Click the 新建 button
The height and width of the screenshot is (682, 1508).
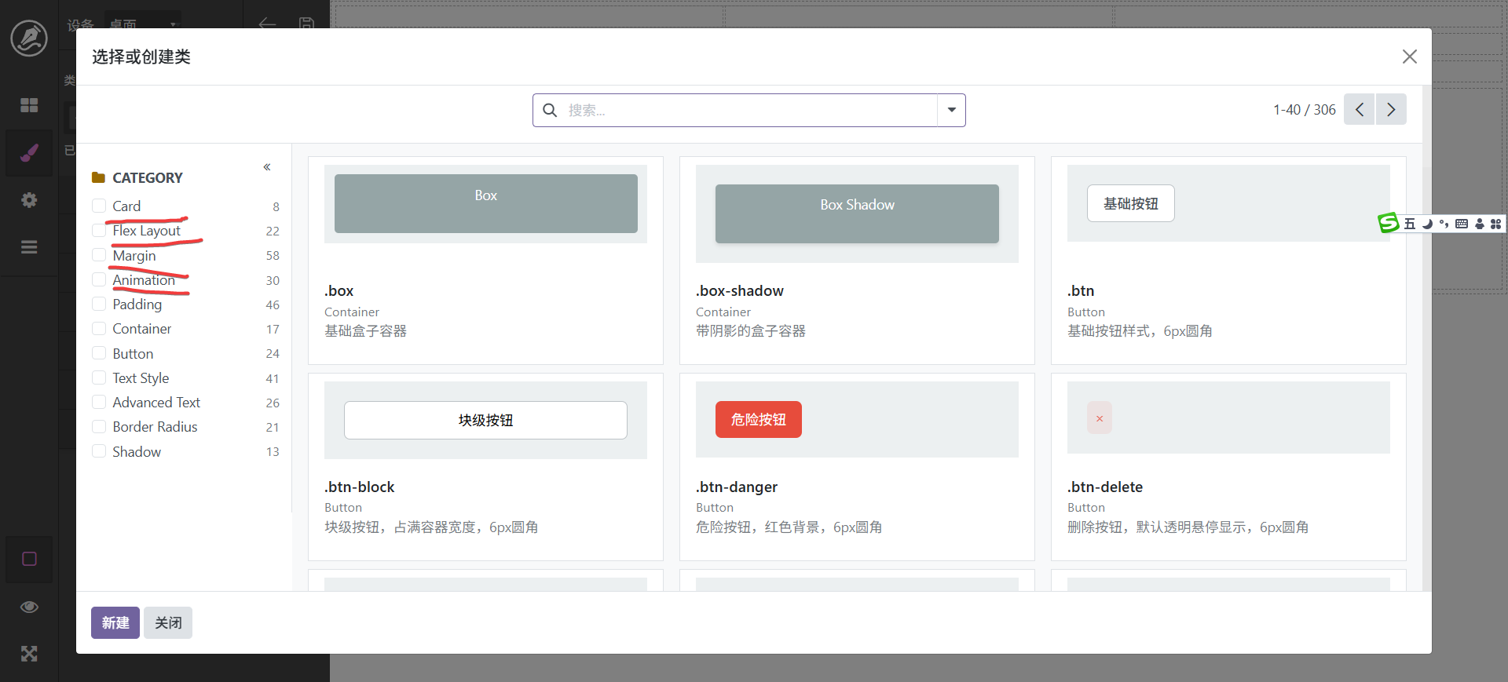[115, 623]
